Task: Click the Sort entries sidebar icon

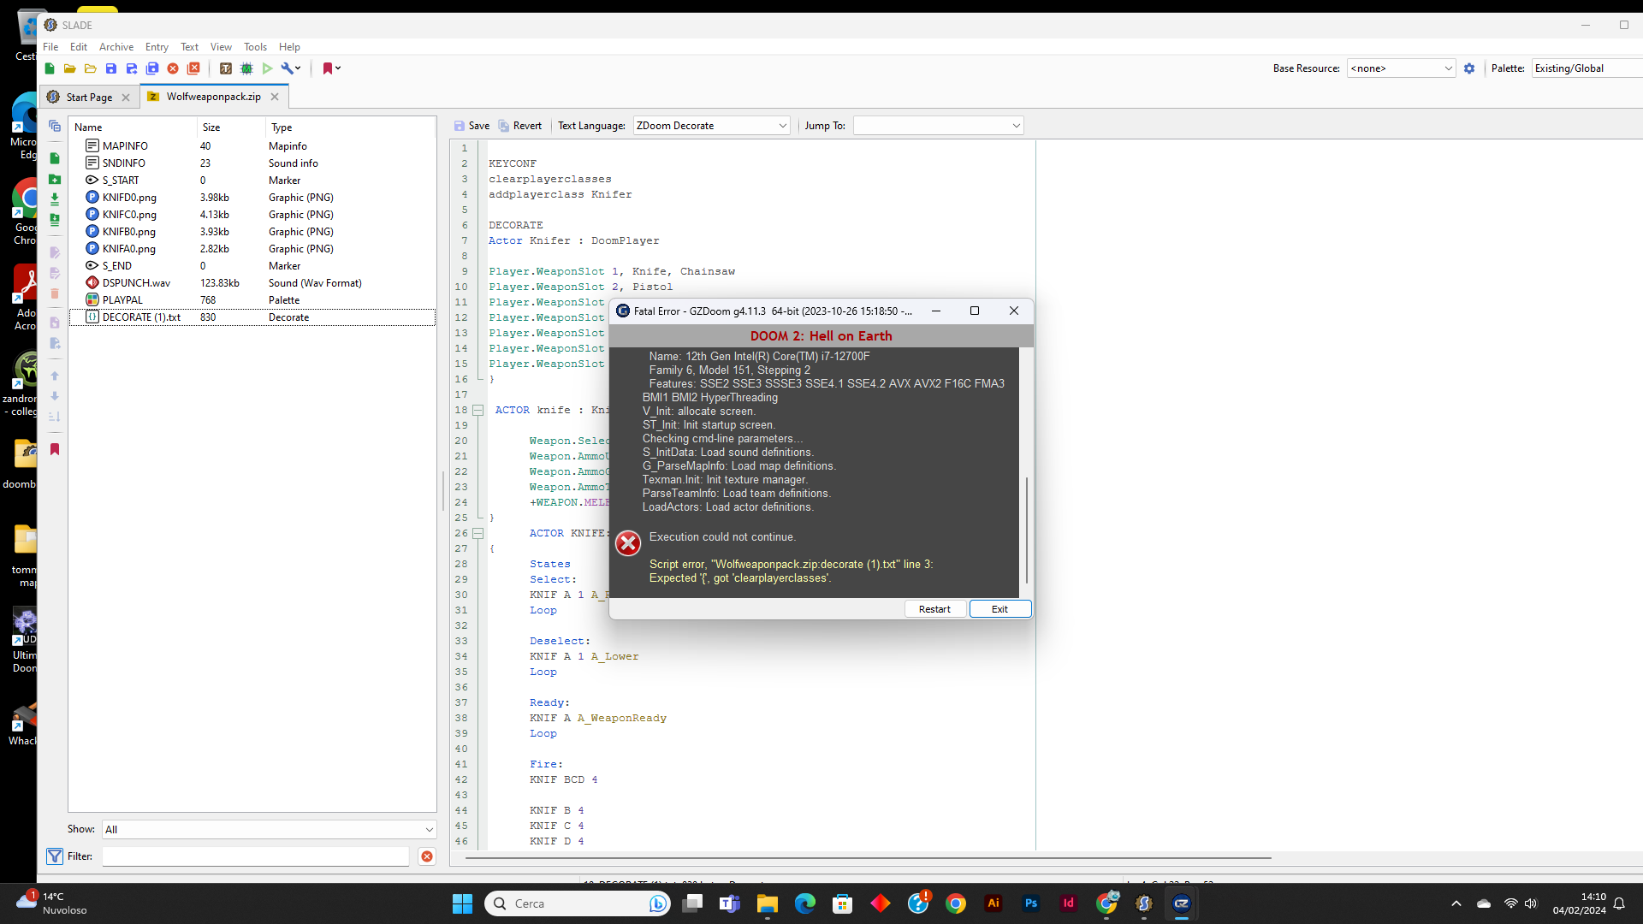Action: [55, 417]
